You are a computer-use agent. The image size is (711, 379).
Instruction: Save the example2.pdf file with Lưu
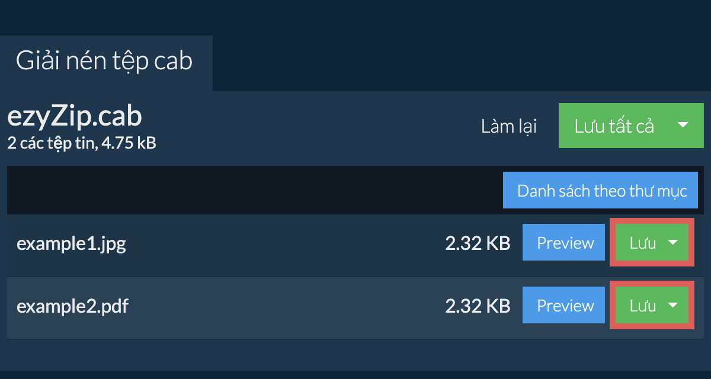(x=642, y=306)
